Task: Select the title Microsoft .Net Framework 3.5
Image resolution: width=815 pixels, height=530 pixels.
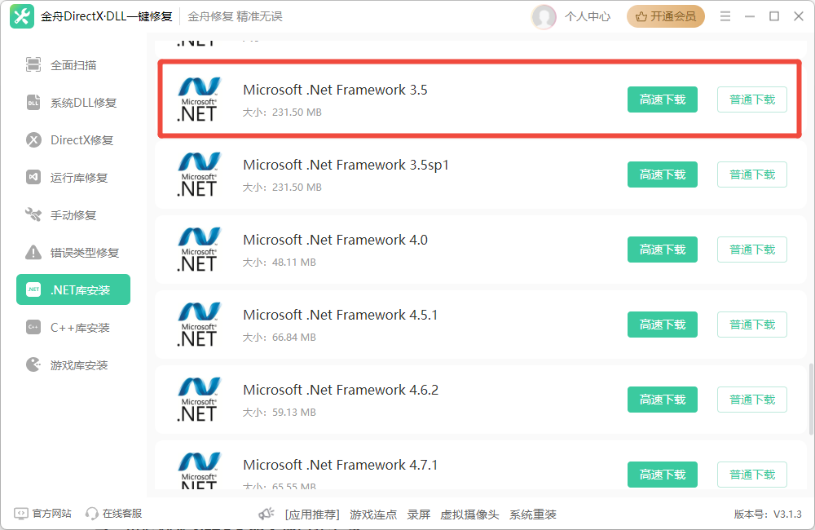Action: (x=335, y=90)
